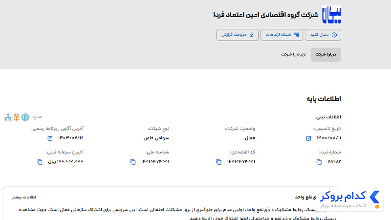391x220 pixels.
Task: Click the company type سهامی خاص
Action: tap(156, 138)
